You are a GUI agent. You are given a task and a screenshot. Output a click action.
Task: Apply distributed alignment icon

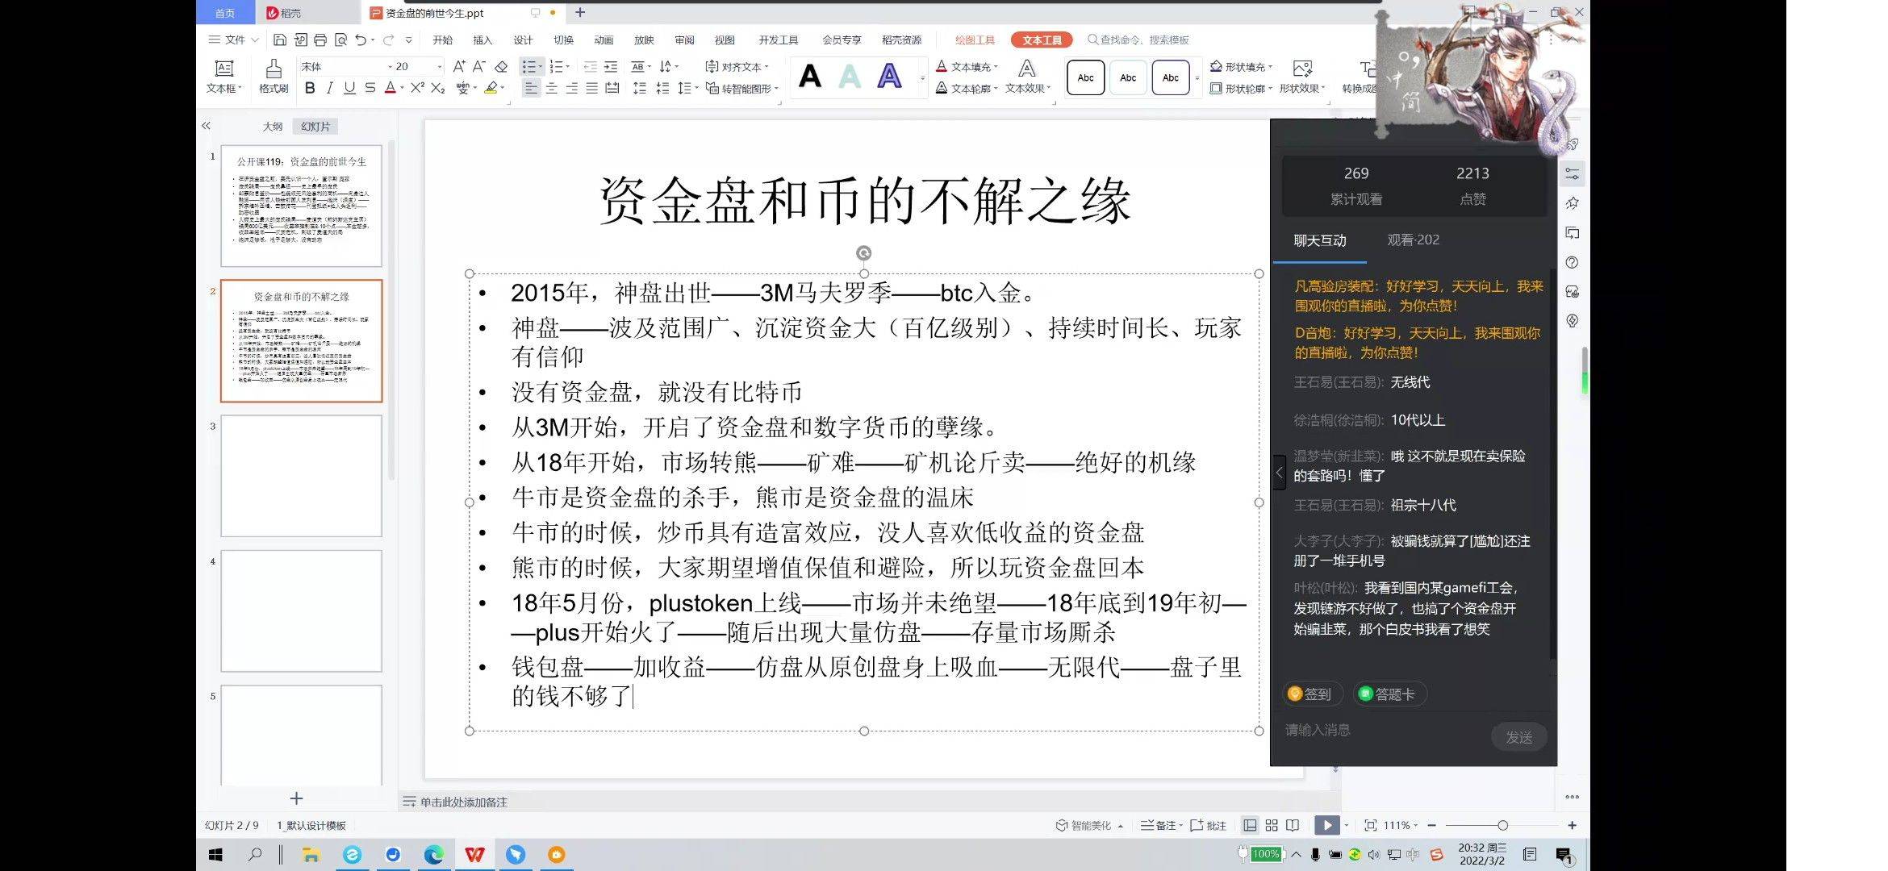[x=612, y=88]
